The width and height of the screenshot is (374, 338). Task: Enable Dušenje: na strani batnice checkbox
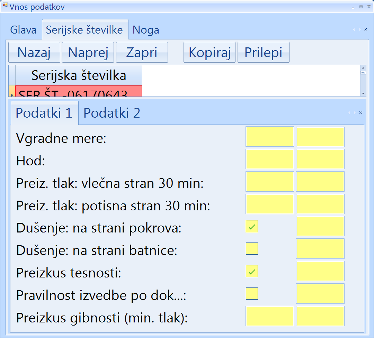252,249
